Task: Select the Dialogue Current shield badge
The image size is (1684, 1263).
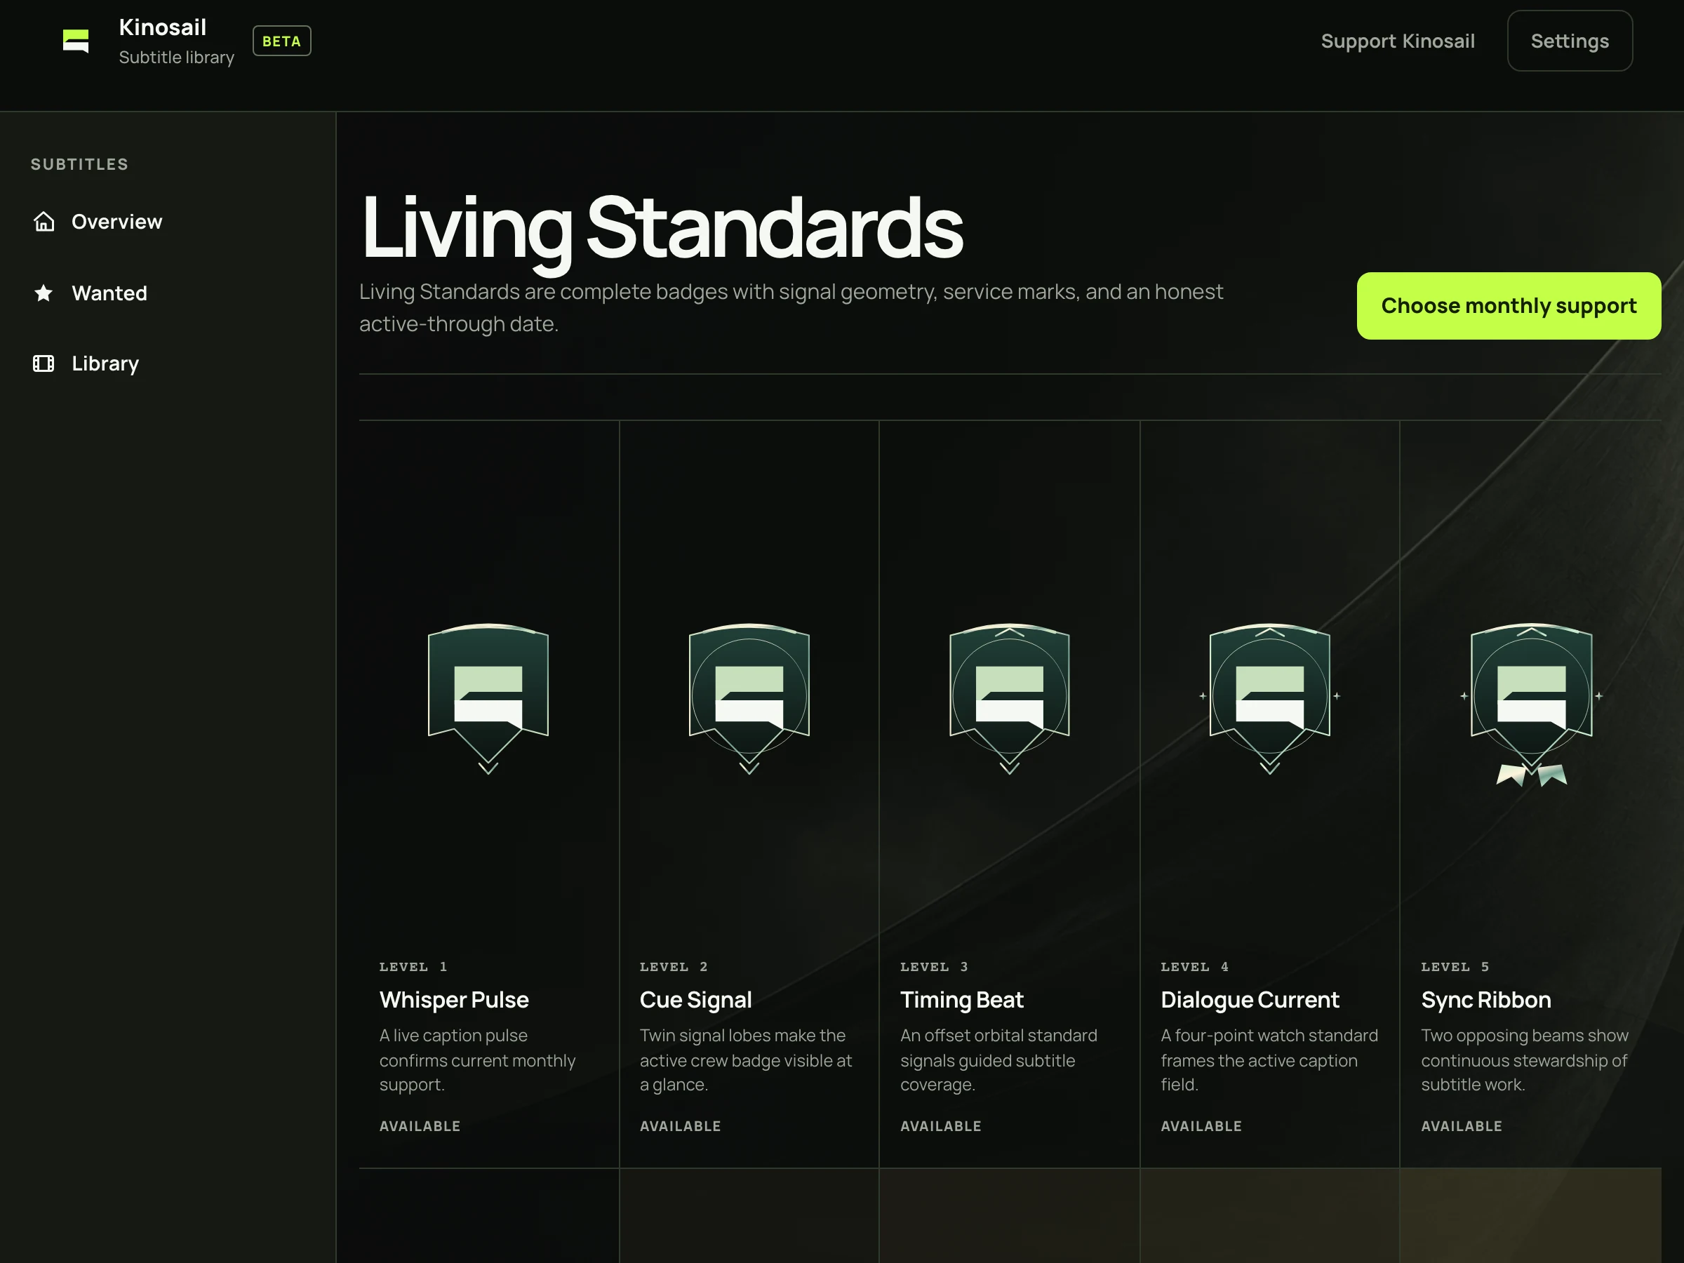Action: pos(1270,698)
